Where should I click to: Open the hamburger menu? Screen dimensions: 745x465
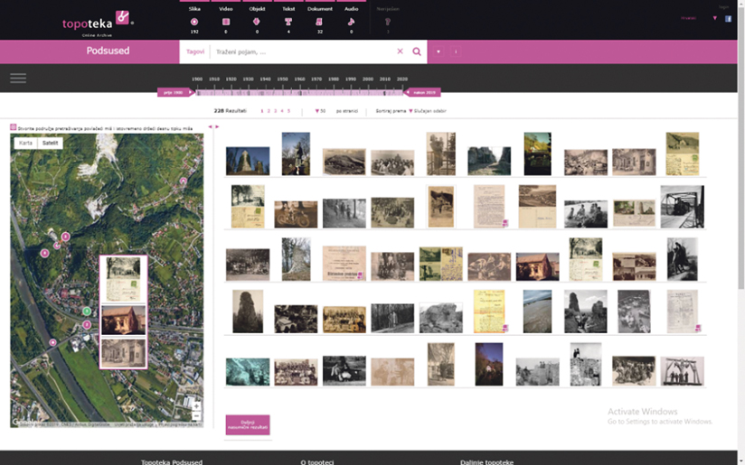[x=18, y=78]
